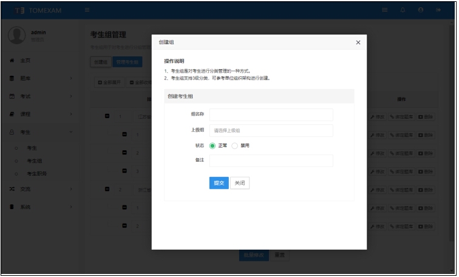Collapse the 江苏省 group row
This screenshot has width=459, height=277.
click(107, 116)
